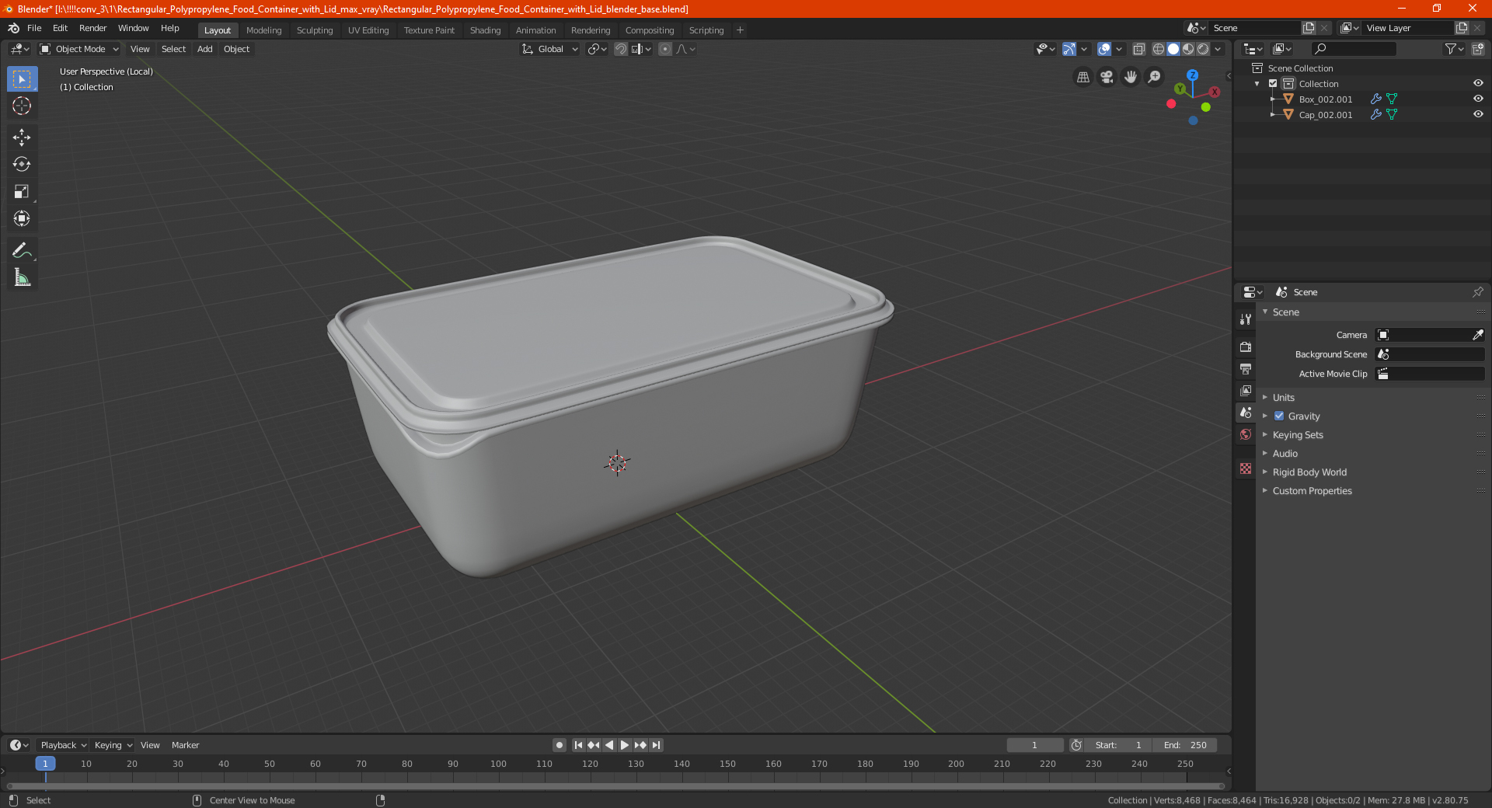Switch to the Modeling workspace tab
The image size is (1492, 808).
[x=263, y=30]
